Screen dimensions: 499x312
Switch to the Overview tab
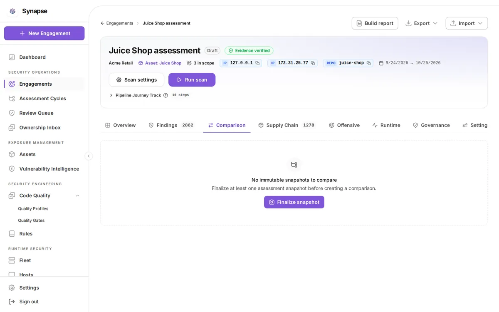[121, 125]
